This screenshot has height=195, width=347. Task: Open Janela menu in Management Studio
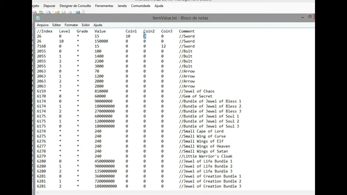click(122, 6)
